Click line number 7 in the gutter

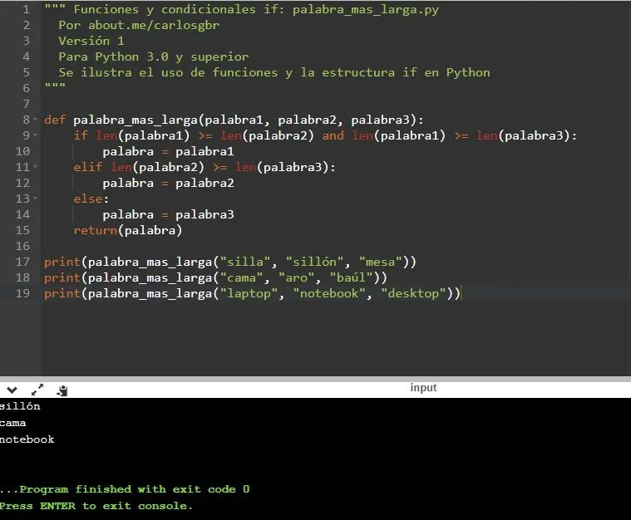click(x=26, y=104)
